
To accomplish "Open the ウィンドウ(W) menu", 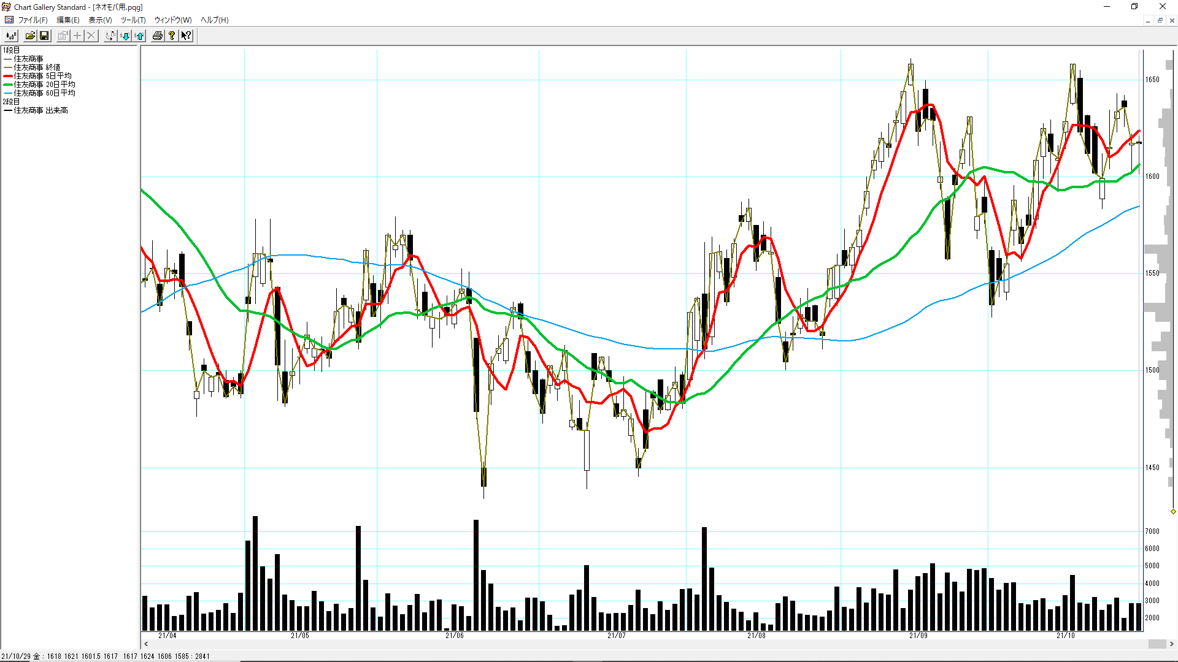I will coord(172,20).
